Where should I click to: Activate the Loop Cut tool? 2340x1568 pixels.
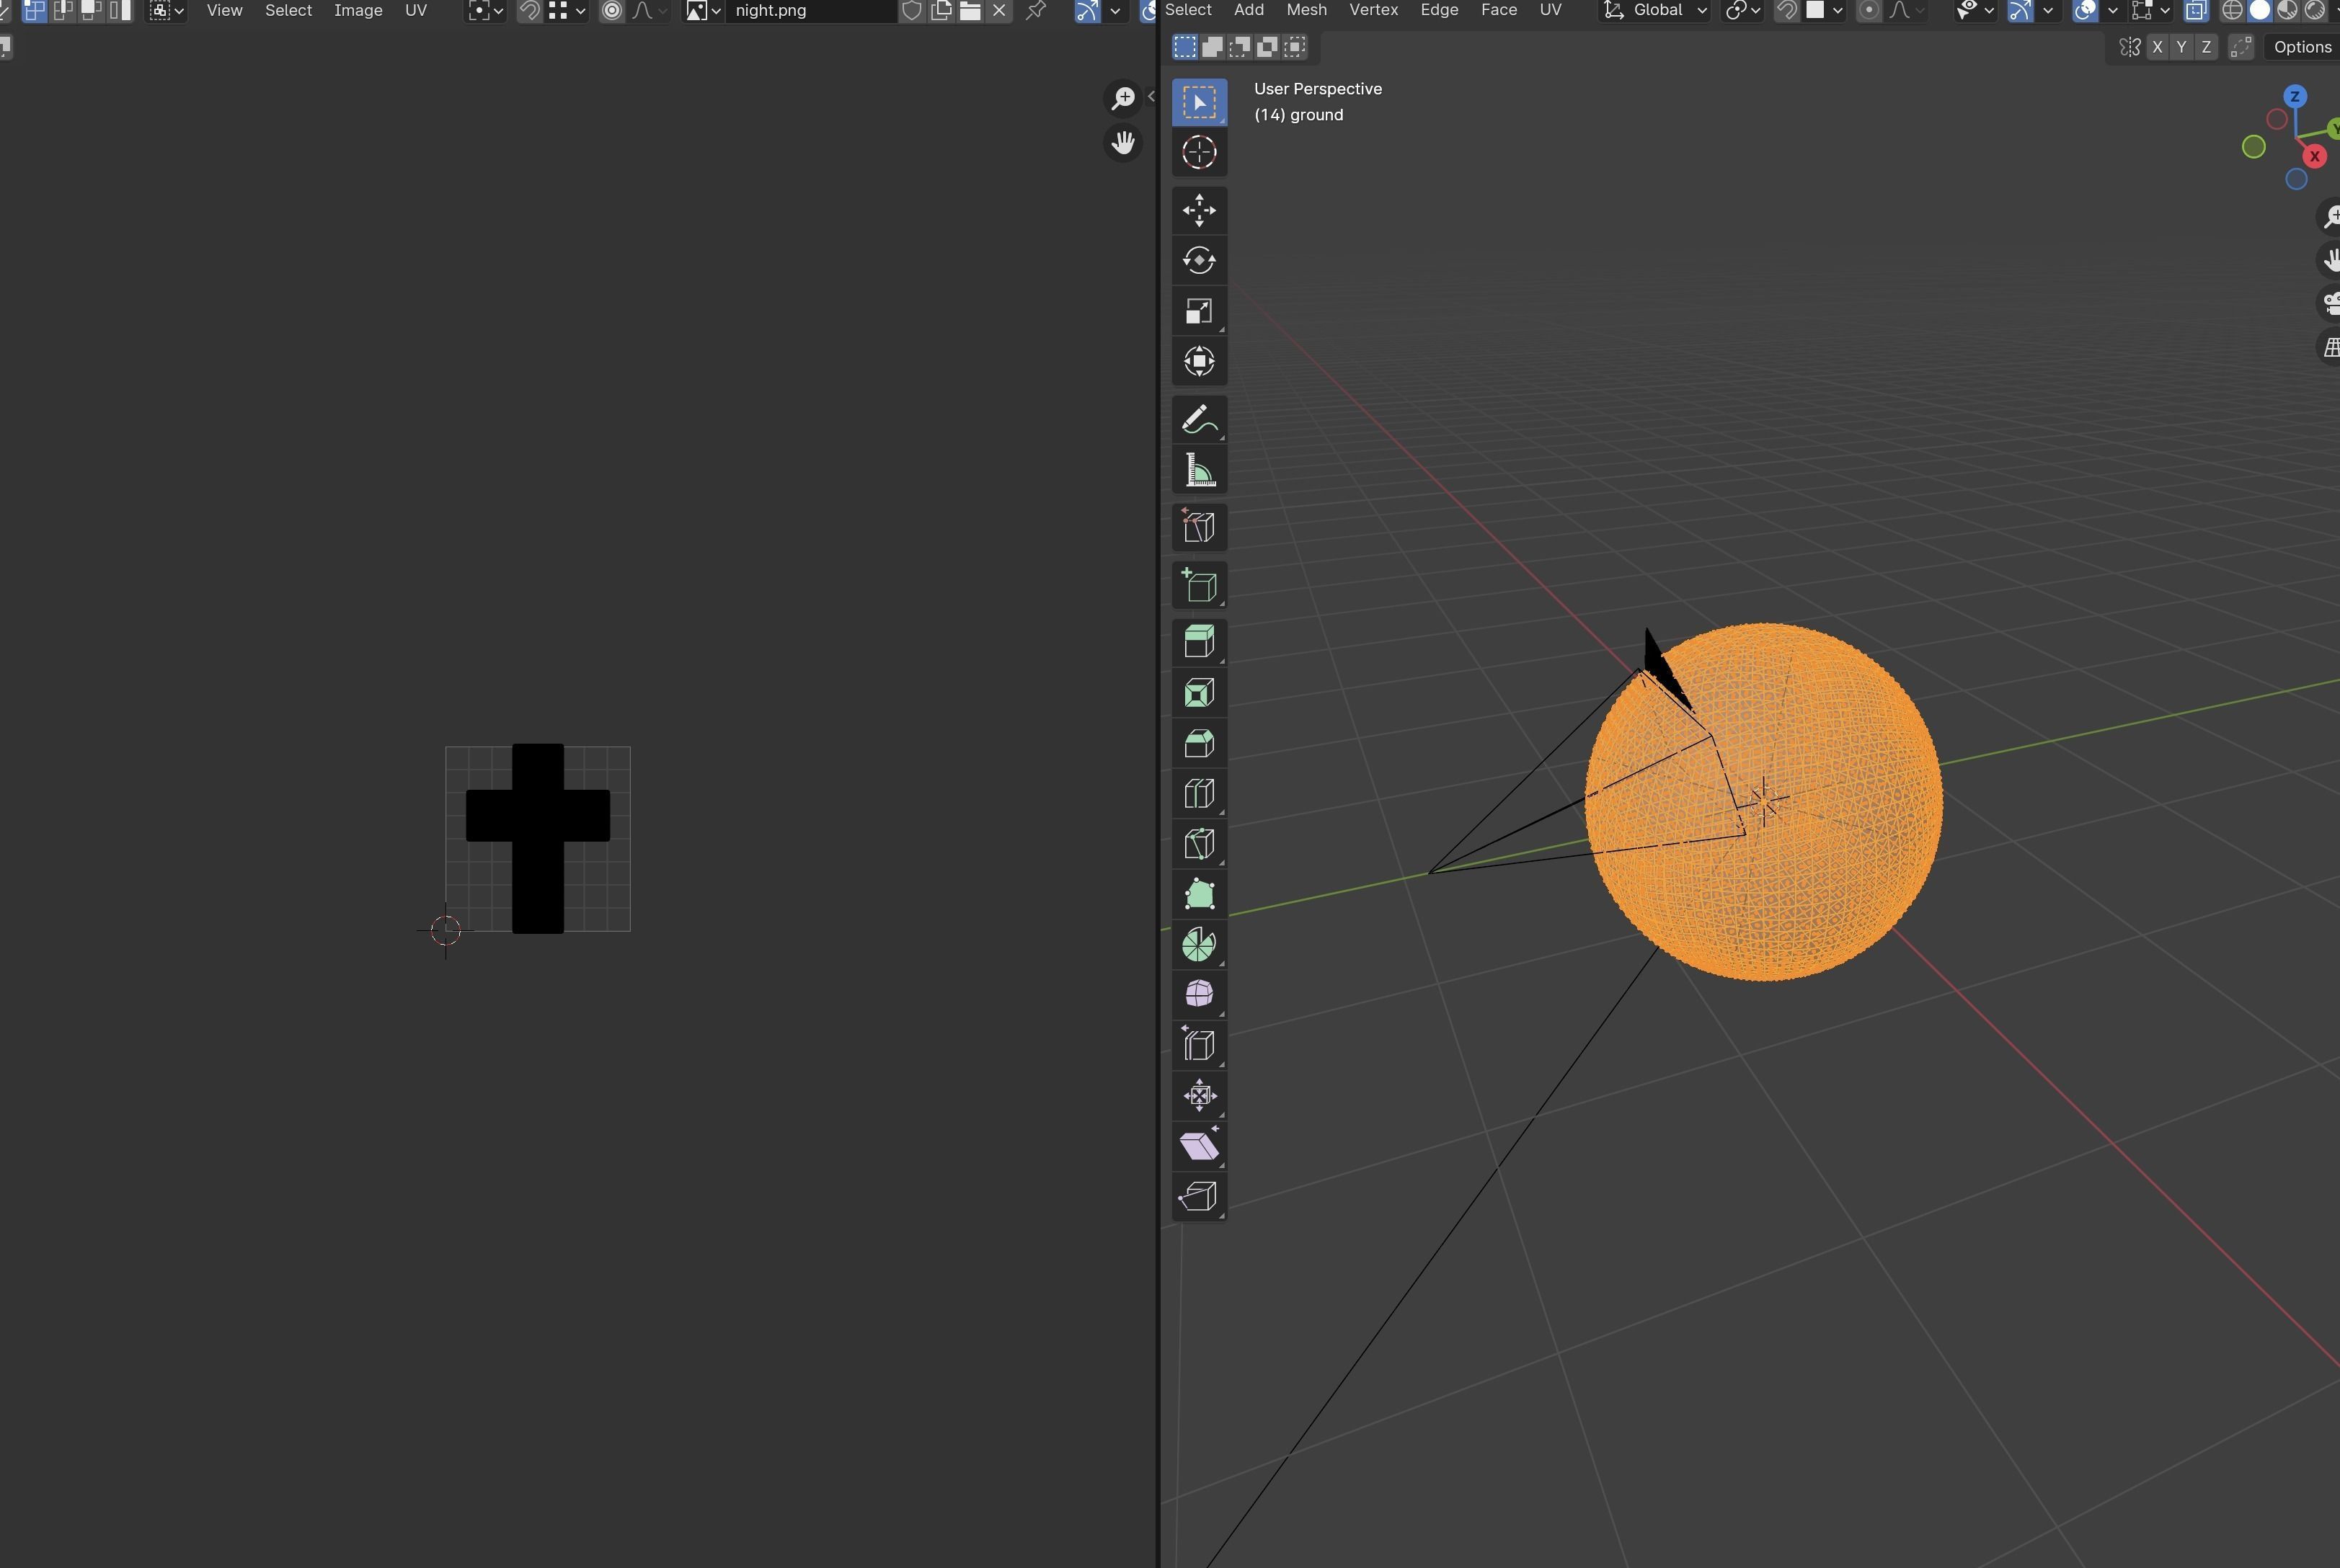(1199, 794)
